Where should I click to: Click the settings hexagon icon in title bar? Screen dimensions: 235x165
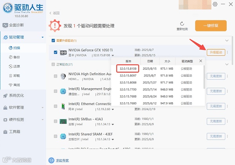pyautogui.click(x=215, y=4)
